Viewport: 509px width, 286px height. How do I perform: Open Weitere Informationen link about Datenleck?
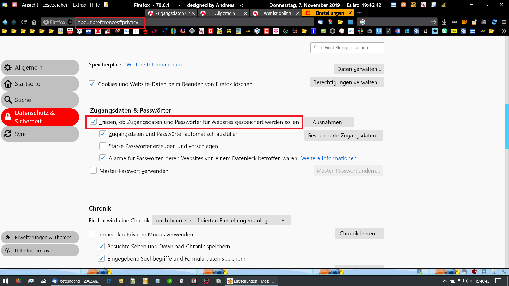pyautogui.click(x=329, y=158)
